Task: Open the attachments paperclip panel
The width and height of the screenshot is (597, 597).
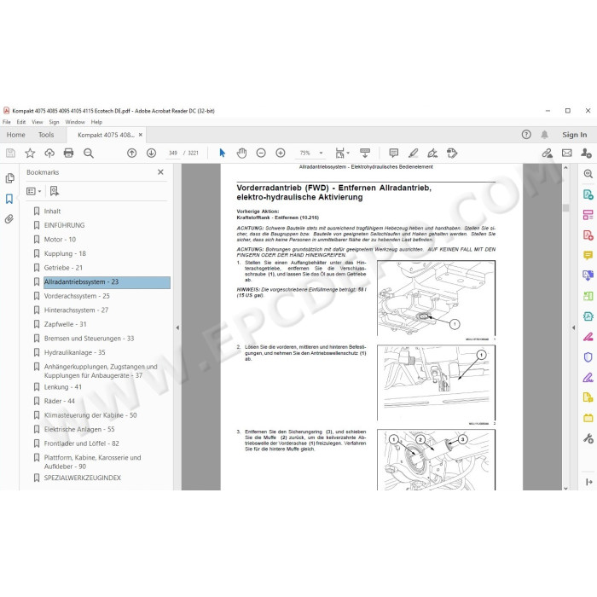Action: click(x=9, y=219)
